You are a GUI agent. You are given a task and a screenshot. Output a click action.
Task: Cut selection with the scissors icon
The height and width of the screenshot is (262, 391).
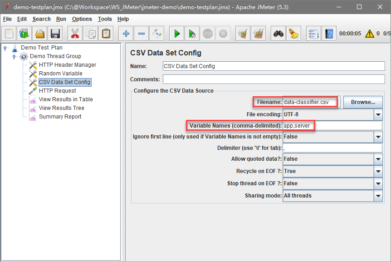pyautogui.click(x=75, y=34)
